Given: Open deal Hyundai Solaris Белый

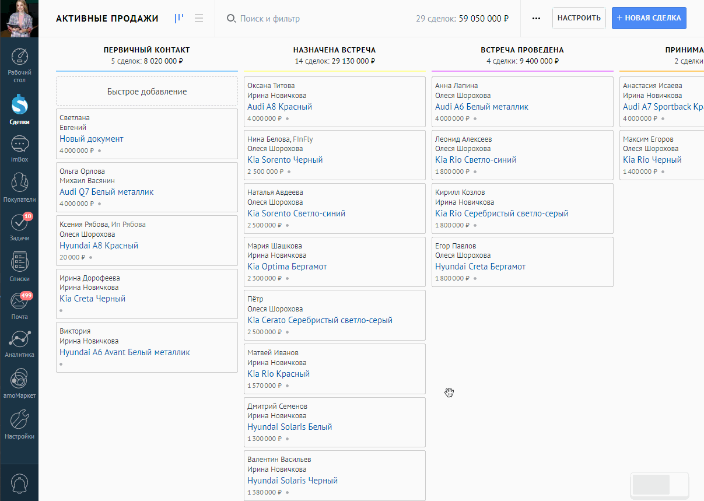Looking at the screenshot, I should (289, 427).
